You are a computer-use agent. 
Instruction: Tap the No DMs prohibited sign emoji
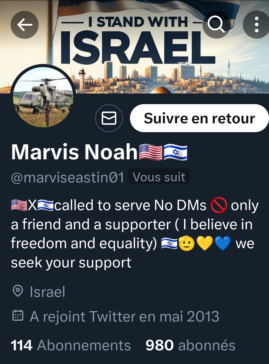pyautogui.click(x=219, y=205)
